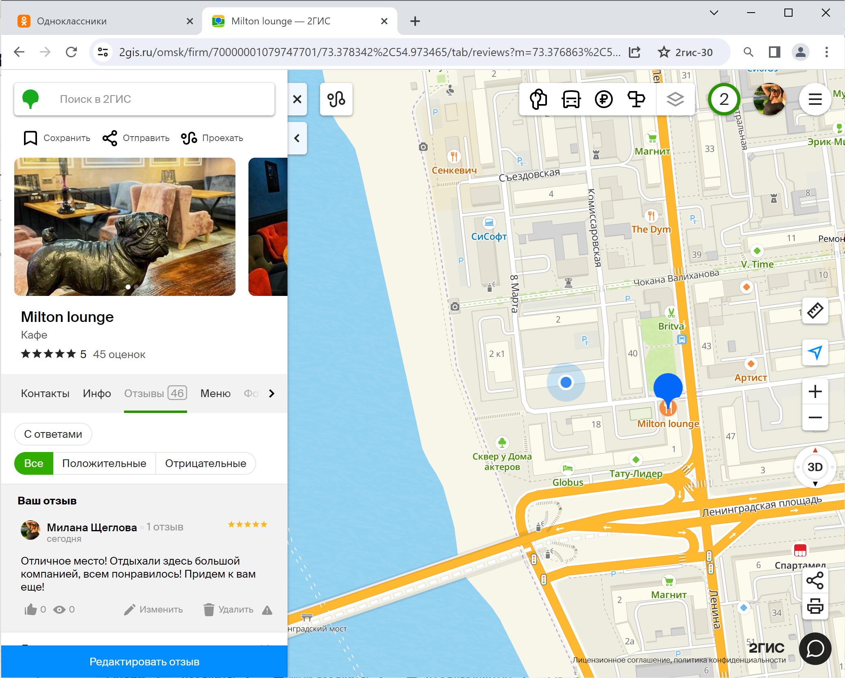
Task: Open the hamburger menu on map
Action: [x=815, y=99]
